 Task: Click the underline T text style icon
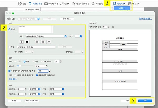tap(21, 42)
